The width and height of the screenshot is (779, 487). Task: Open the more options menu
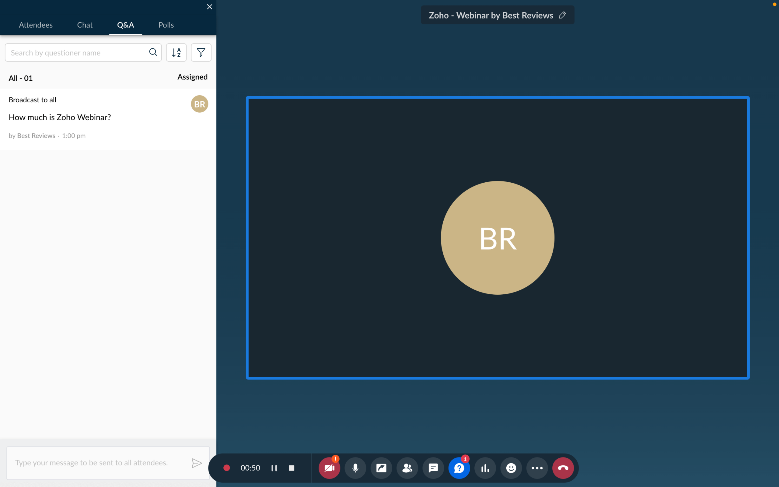coord(537,468)
